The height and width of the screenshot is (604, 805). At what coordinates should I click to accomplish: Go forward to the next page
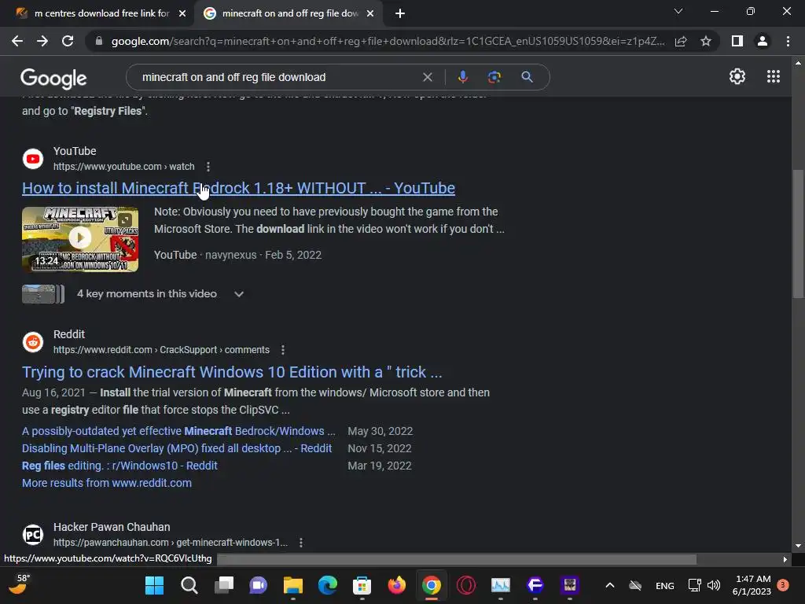[x=42, y=41]
